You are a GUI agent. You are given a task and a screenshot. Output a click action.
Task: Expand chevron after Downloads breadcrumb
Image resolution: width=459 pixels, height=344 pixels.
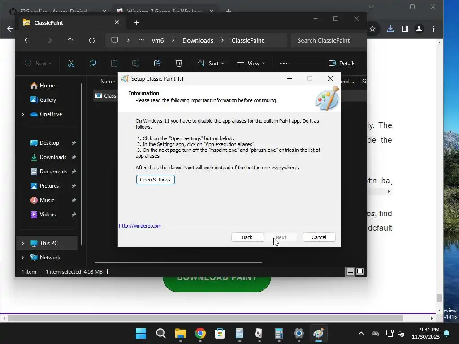222,40
